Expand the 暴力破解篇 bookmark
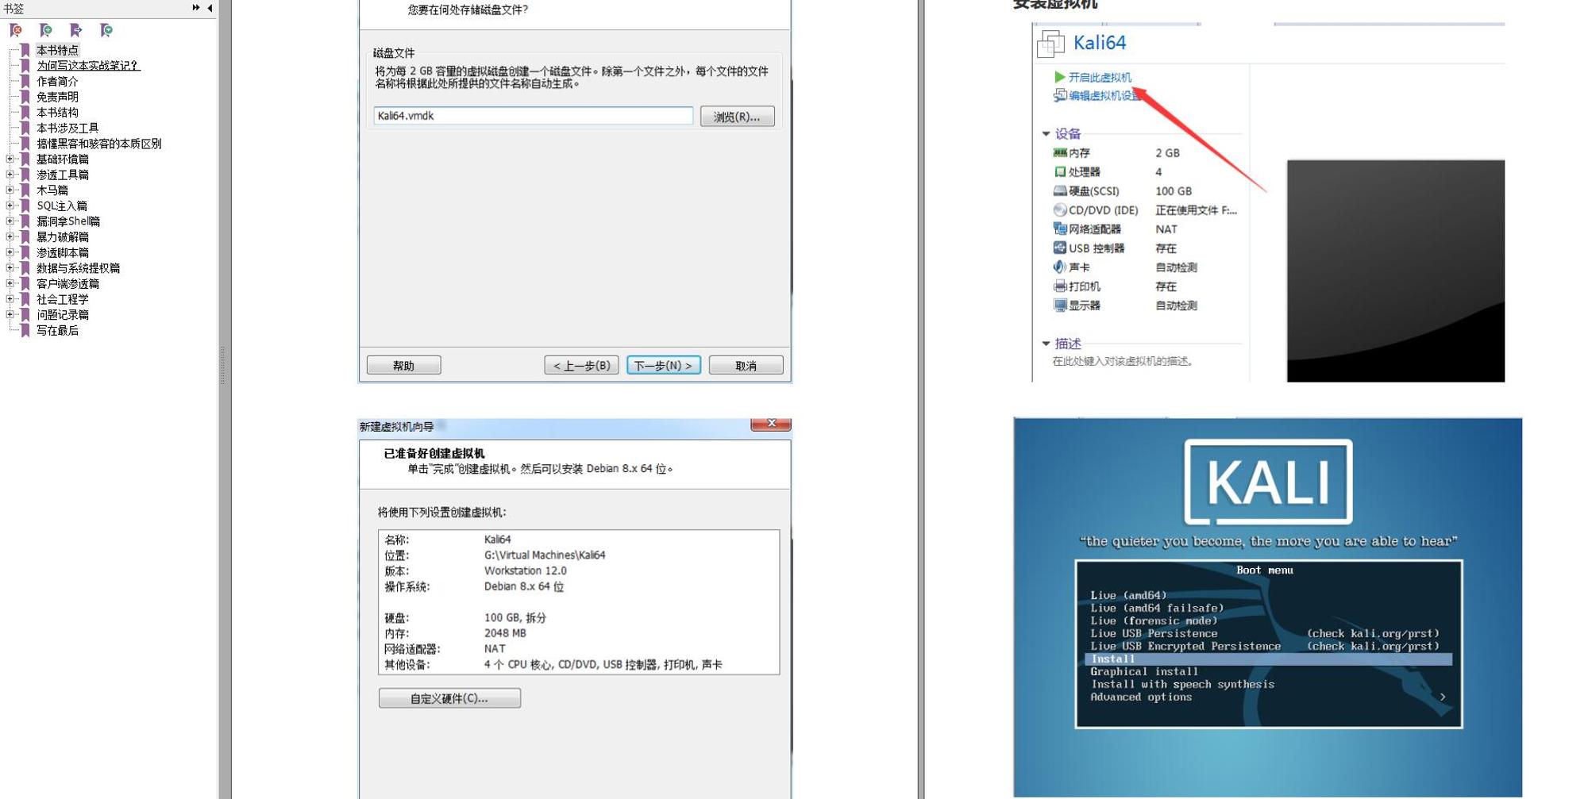 pos(10,236)
